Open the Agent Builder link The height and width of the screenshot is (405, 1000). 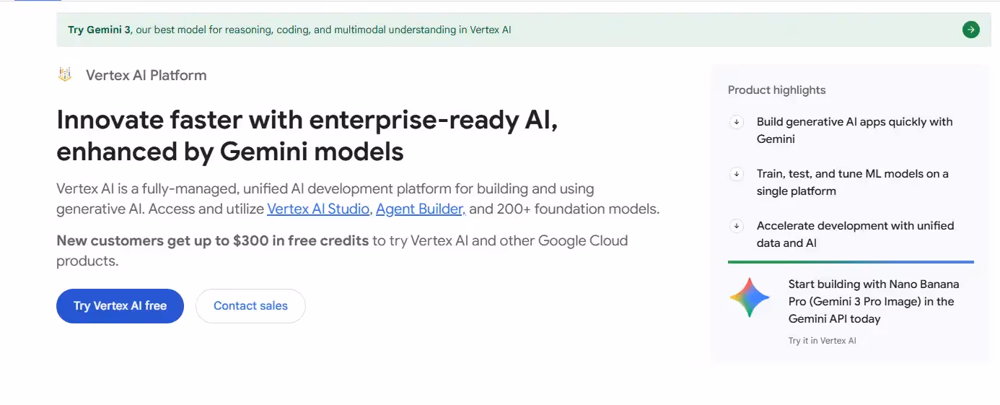421,209
